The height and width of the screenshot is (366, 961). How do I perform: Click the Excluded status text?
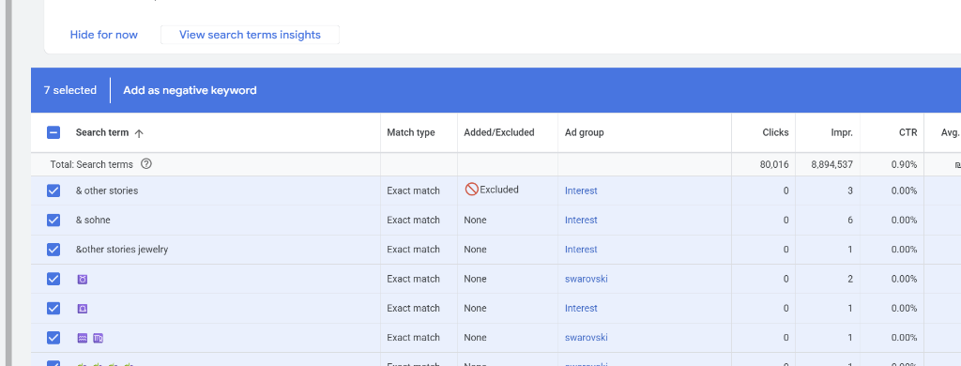tap(499, 191)
